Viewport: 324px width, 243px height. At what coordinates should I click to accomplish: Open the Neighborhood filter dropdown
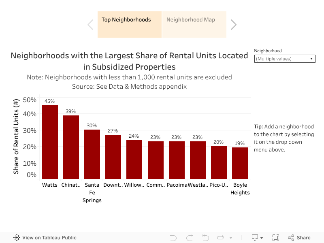[285, 59]
